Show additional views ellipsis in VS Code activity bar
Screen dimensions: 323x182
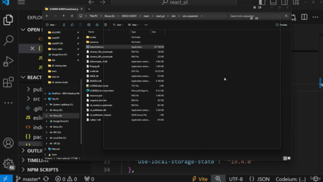[x=8, y=103]
